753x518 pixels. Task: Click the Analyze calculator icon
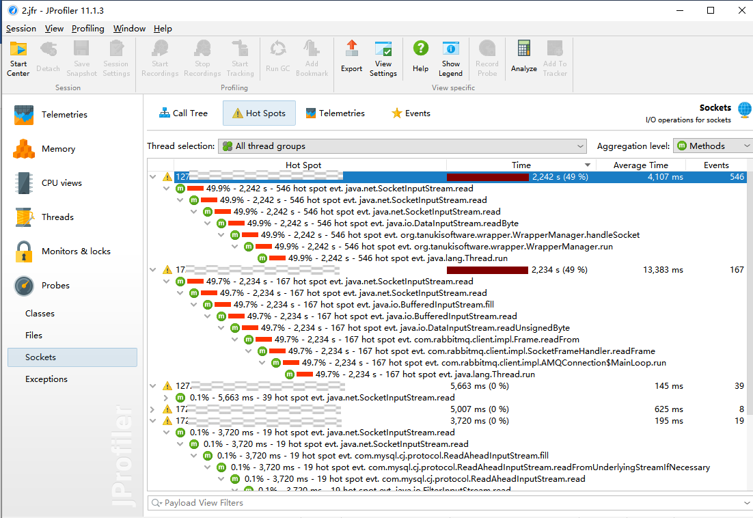523,56
